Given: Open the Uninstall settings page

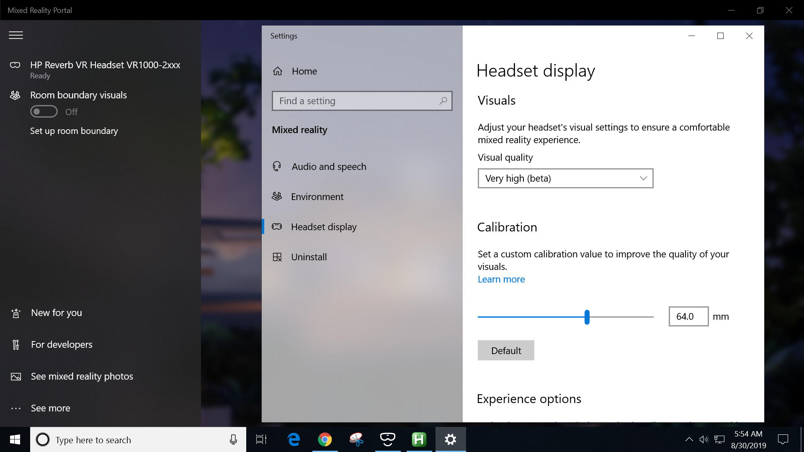Looking at the screenshot, I should pos(309,257).
